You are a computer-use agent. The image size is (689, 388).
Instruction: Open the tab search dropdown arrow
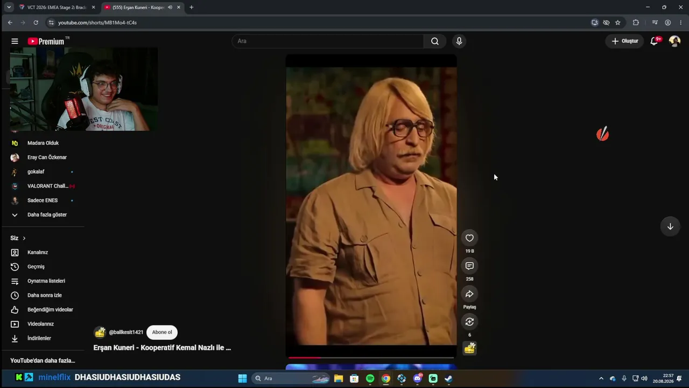click(9, 7)
